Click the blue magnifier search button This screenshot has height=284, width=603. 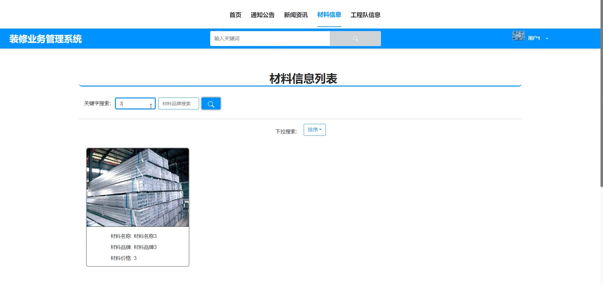click(x=211, y=104)
